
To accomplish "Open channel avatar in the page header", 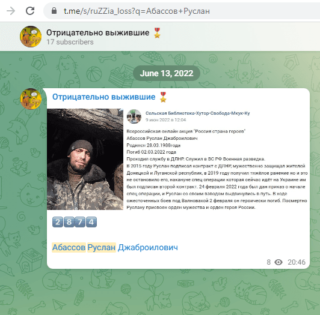I will pyautogui.click(x=31, y=37).
